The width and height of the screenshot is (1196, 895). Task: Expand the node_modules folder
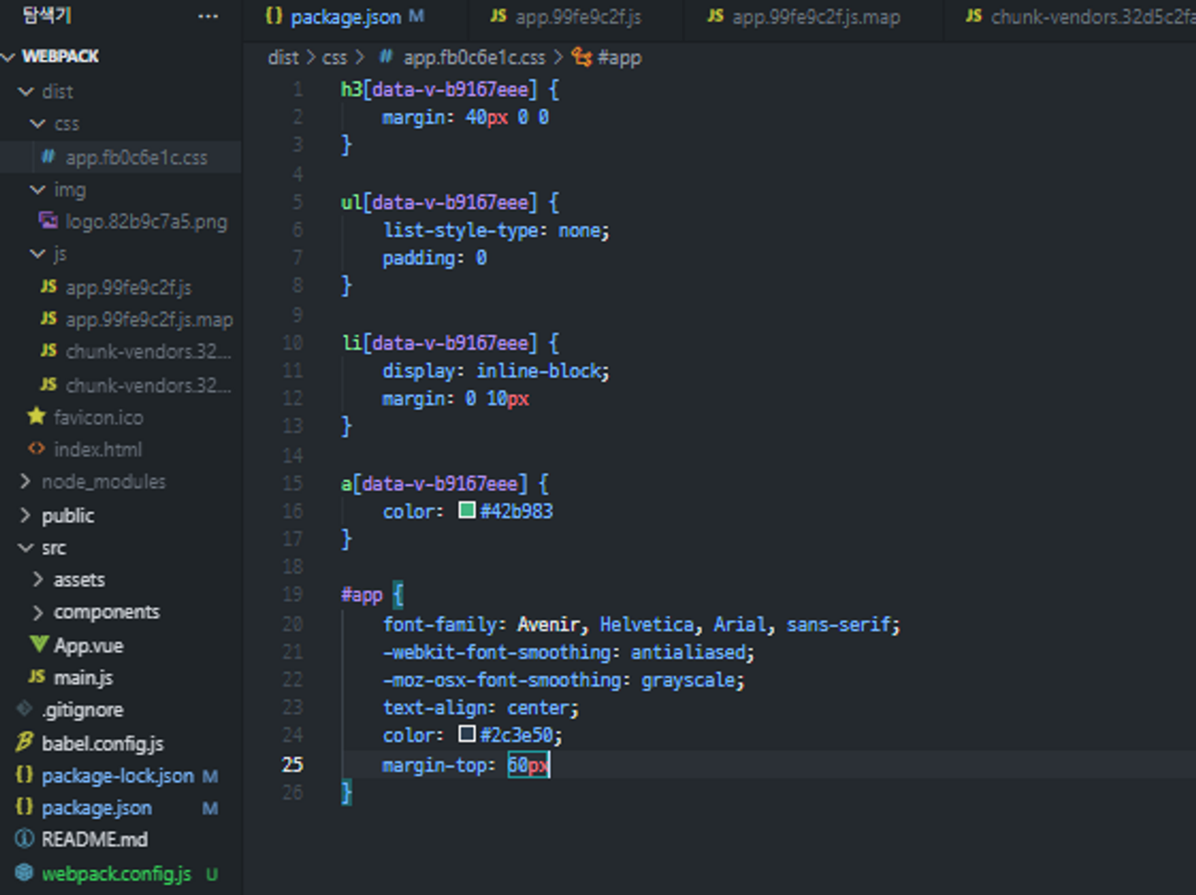click(26, 482)
